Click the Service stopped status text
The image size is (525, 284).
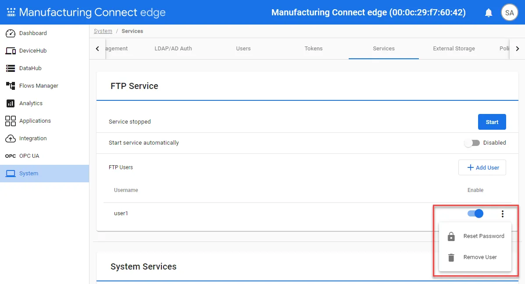tap(129, 122)
